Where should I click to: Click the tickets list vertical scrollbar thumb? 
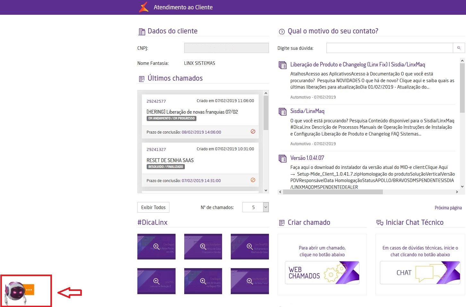coord(266,113)
